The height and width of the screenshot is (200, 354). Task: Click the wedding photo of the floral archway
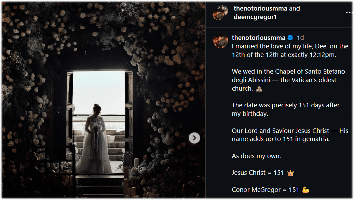point(104,100)
